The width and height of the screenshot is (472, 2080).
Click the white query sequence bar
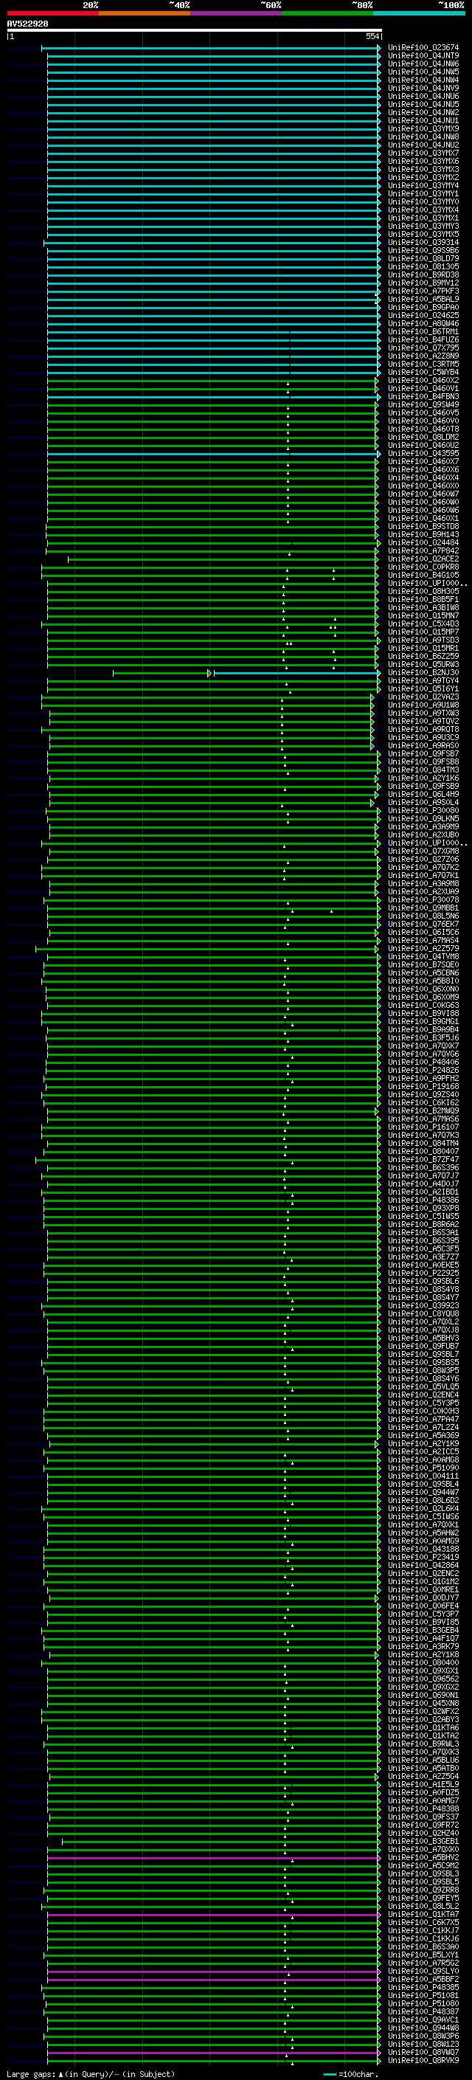click(195, 30)
